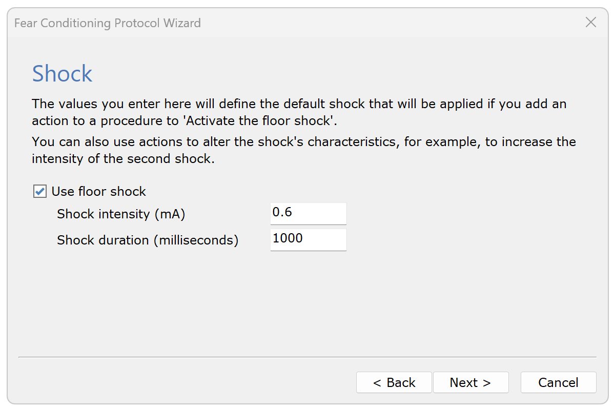
Task: Focus the Shock duration input field
Action: 308,239
